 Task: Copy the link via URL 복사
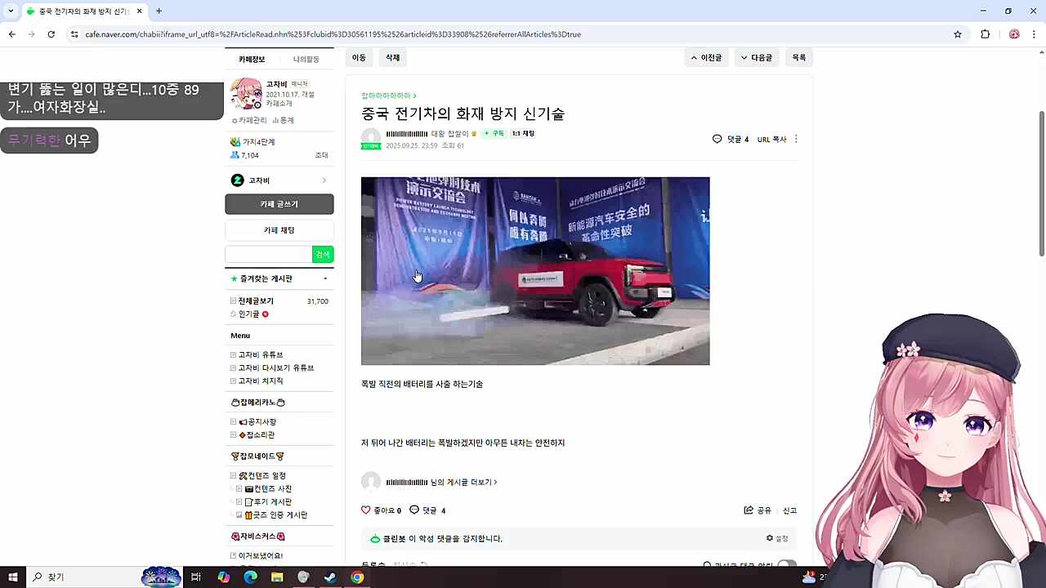coord(772,140)
